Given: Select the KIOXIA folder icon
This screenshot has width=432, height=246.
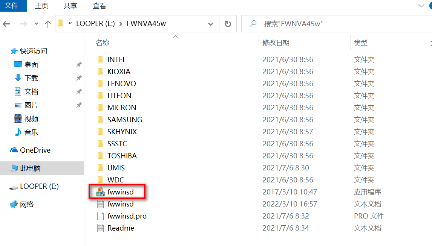Looking at the screenshot, I should pos(100,71).
